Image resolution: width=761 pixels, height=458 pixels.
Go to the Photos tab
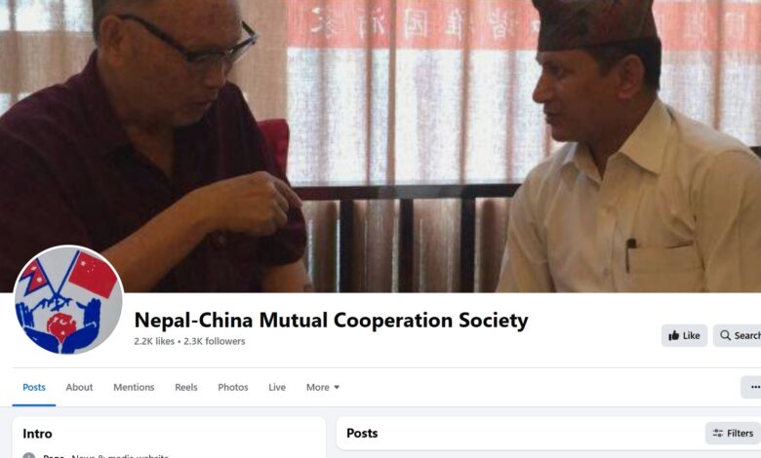233,387
